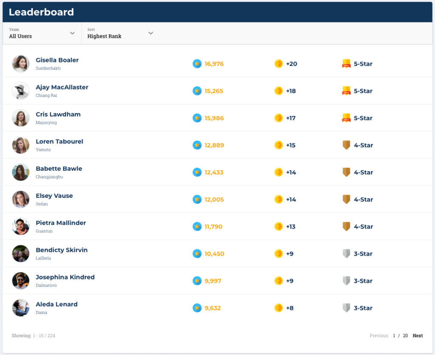
Task: Open Cris Lawdham's profile name link
Action: tap(58, 114)
